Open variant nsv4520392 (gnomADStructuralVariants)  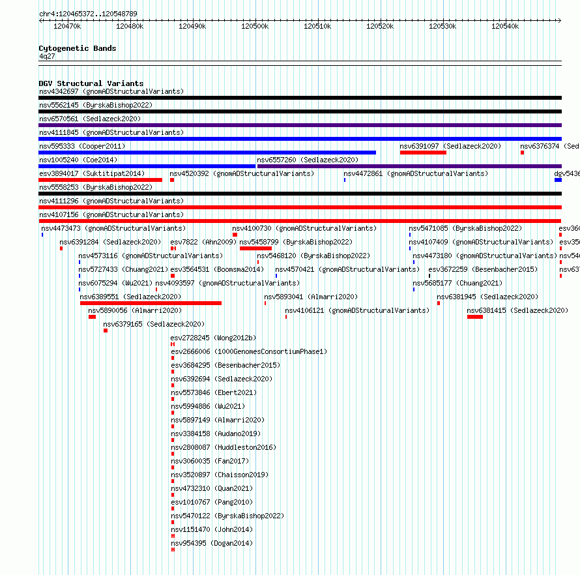click(x=242, y=173)
